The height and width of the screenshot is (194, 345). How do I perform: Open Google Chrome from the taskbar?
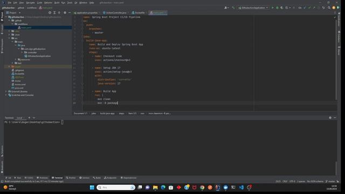point(202,188)
